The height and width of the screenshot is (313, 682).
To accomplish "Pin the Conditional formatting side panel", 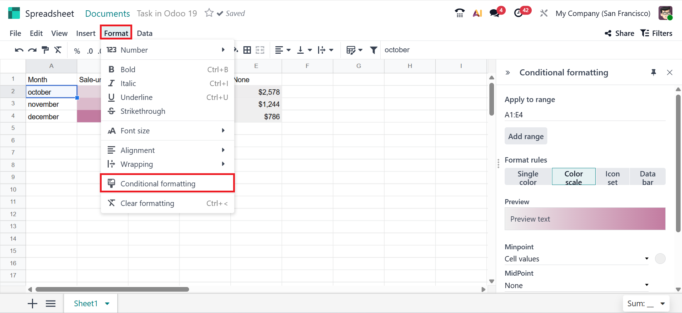I will 653,73.
